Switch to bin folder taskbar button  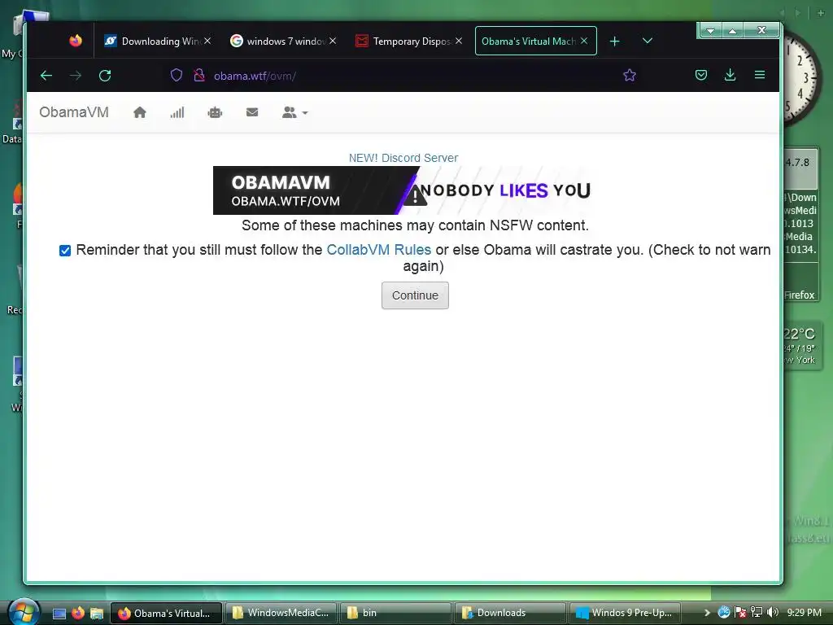coord(396,613)
